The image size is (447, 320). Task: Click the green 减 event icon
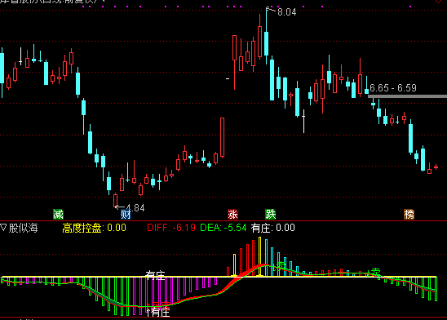click(58, 214)
